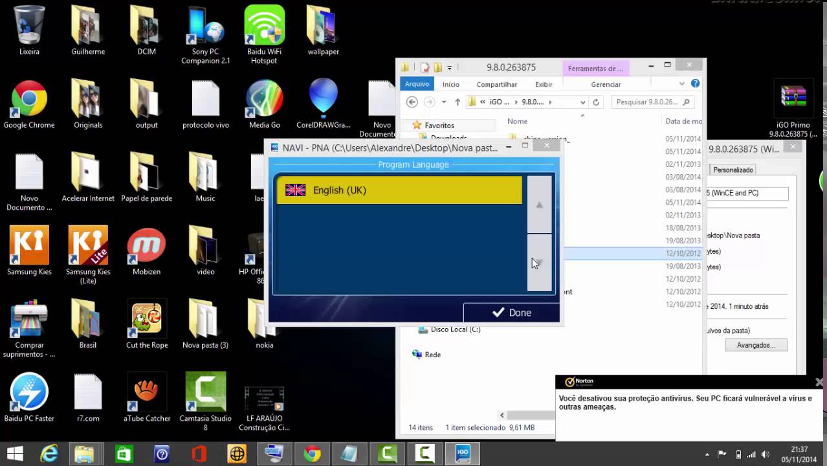Open the output folder
Screen dimensions: 827x466
point(147,104)
